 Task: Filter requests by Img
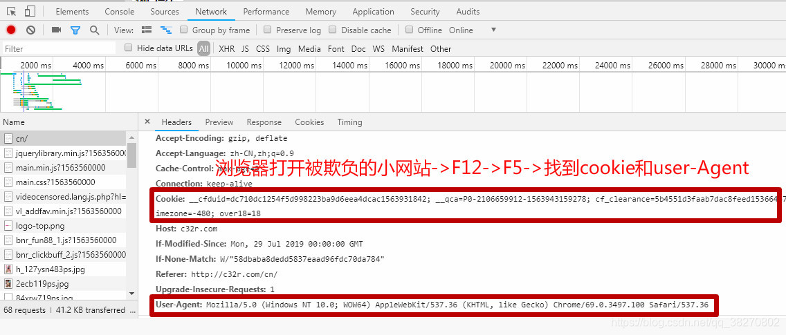284,48
